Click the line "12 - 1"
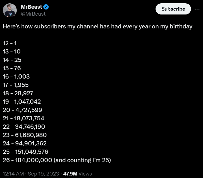The image size is (203, 178). click(10, 43)
